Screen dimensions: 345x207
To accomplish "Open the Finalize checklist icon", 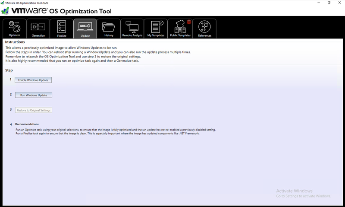I will (62, 26).
